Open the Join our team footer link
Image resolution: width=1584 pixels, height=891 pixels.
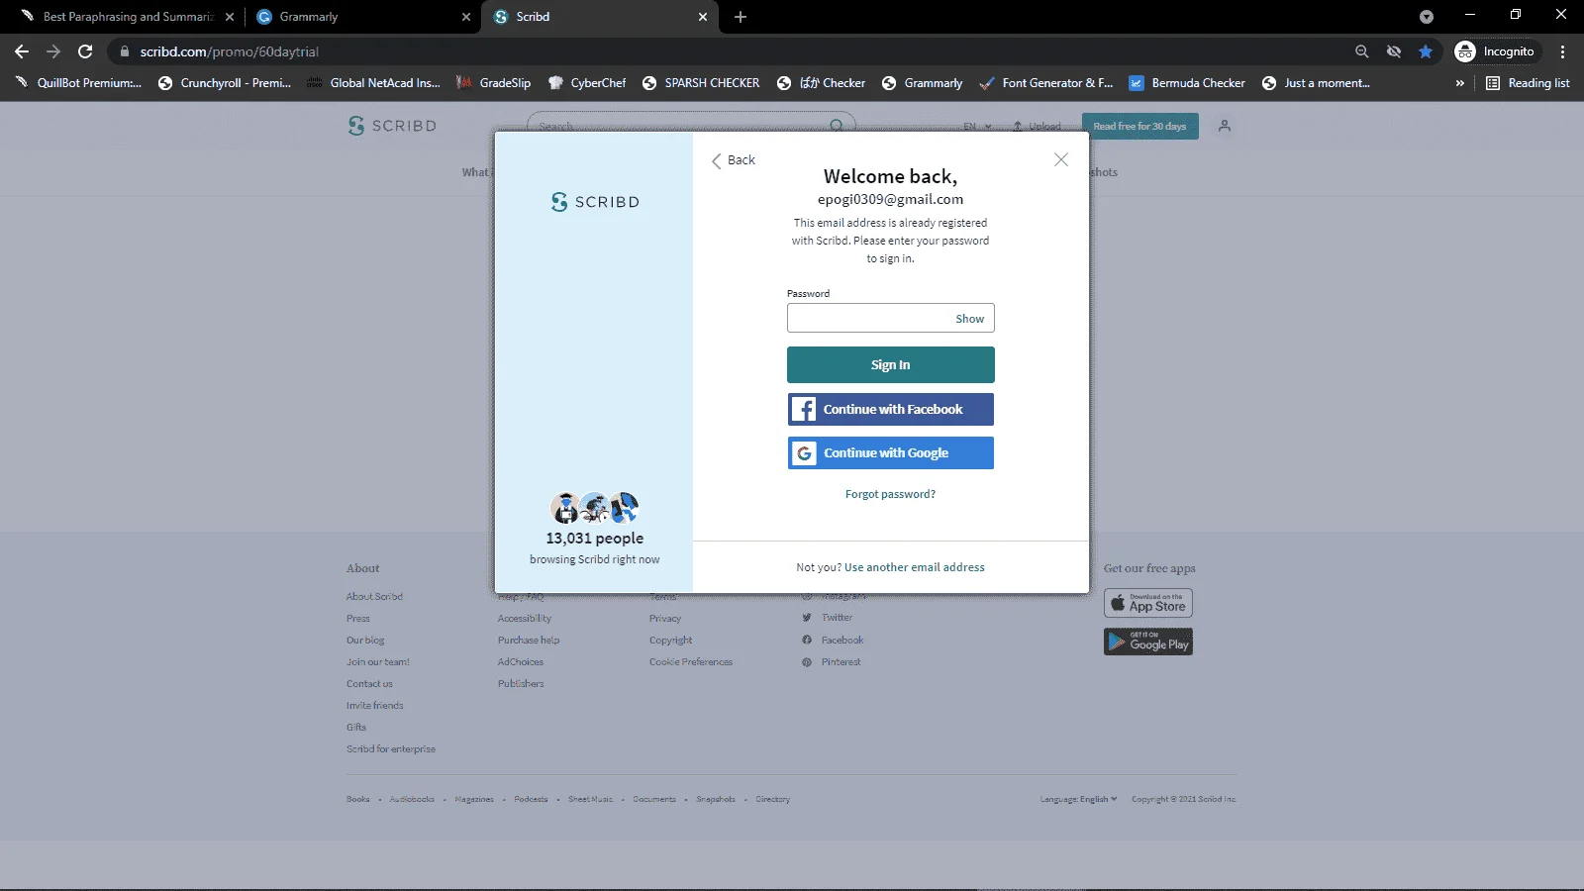[377, 662]
